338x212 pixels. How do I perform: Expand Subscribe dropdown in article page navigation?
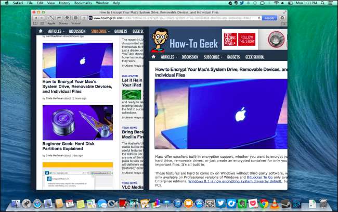click(x=213, y=57)
